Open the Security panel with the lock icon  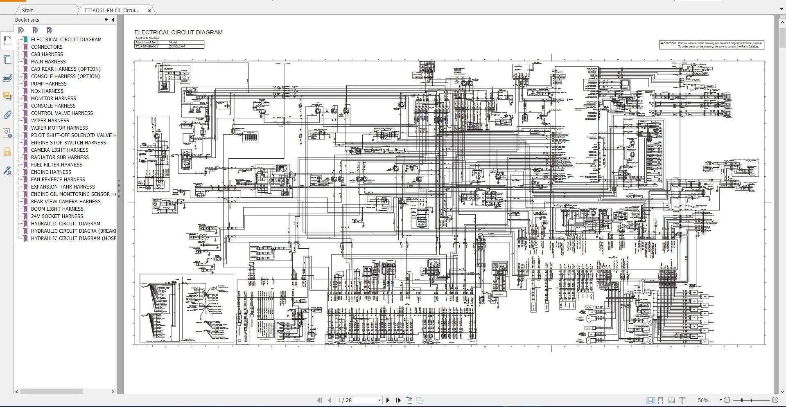click(x=7, y=152)
